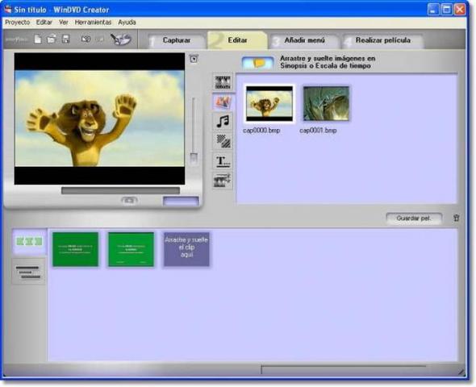Select the second green storyboard clip
Screen dimensions: 476x387
click(x=132, y=249)
